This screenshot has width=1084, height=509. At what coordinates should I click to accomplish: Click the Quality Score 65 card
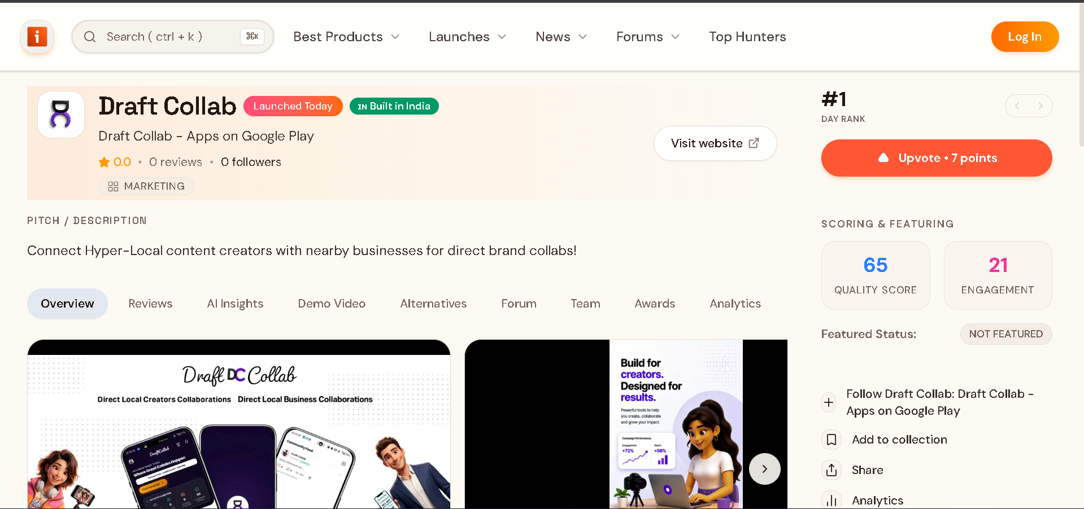[x=876, y=275]
